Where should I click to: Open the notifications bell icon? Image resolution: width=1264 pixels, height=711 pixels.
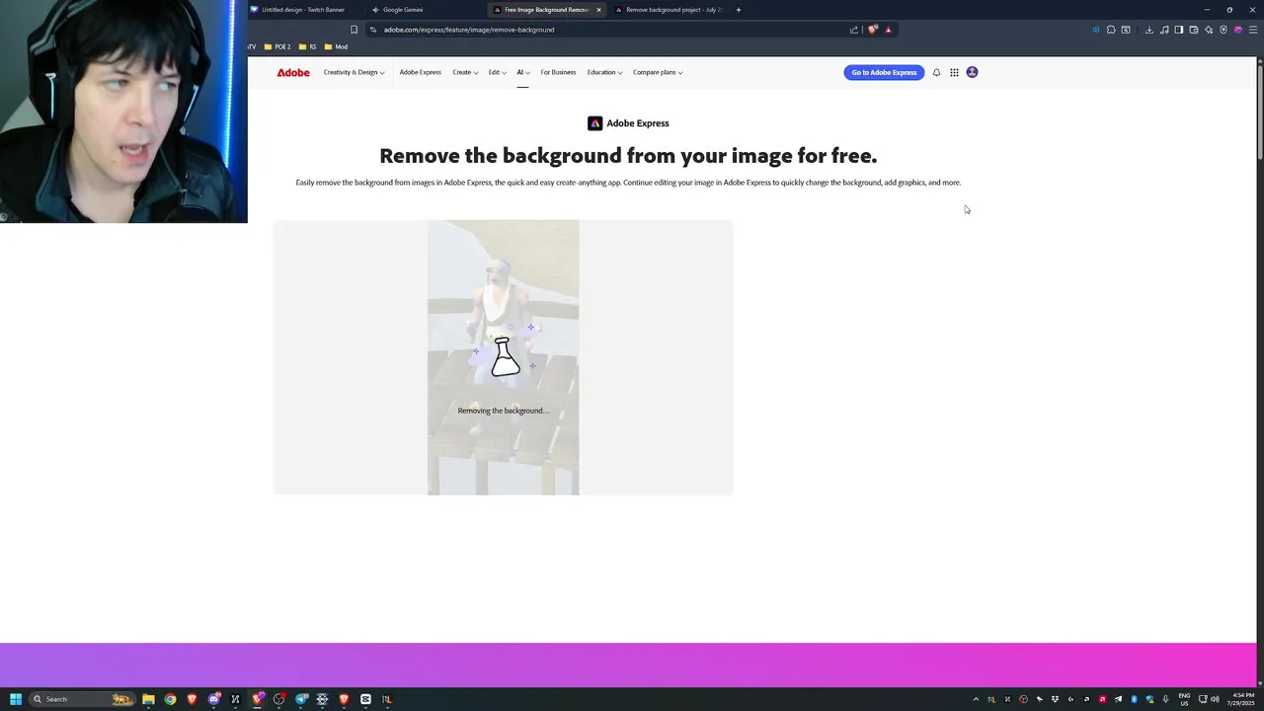[x=936, y=72]
